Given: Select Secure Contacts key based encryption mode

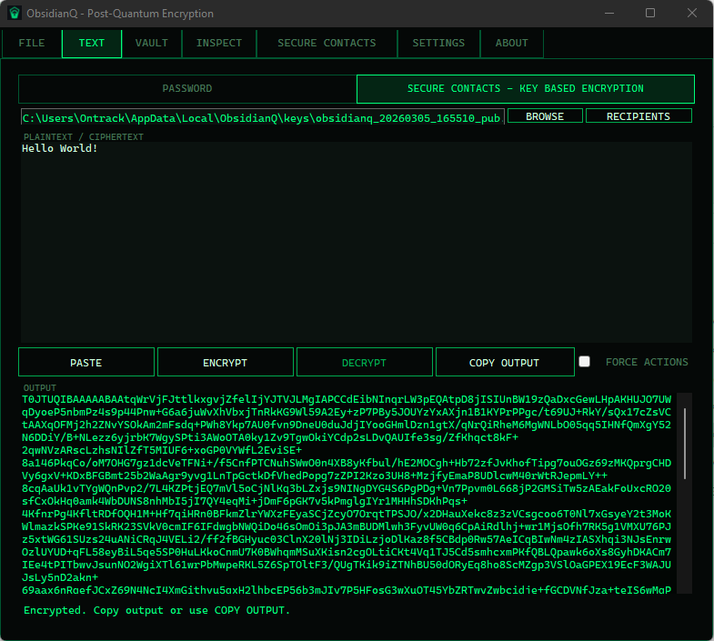Looking at the screenshot, I should point(526,89).
